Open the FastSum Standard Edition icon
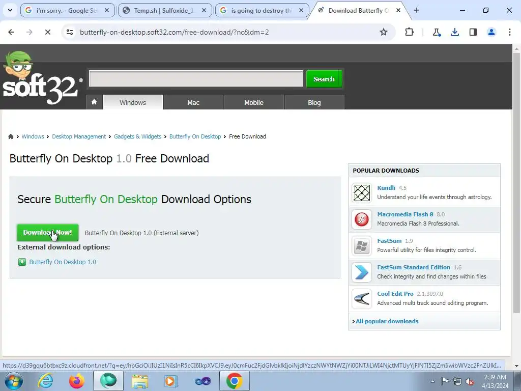The image size is (521, 391). (x=362, y=272)
